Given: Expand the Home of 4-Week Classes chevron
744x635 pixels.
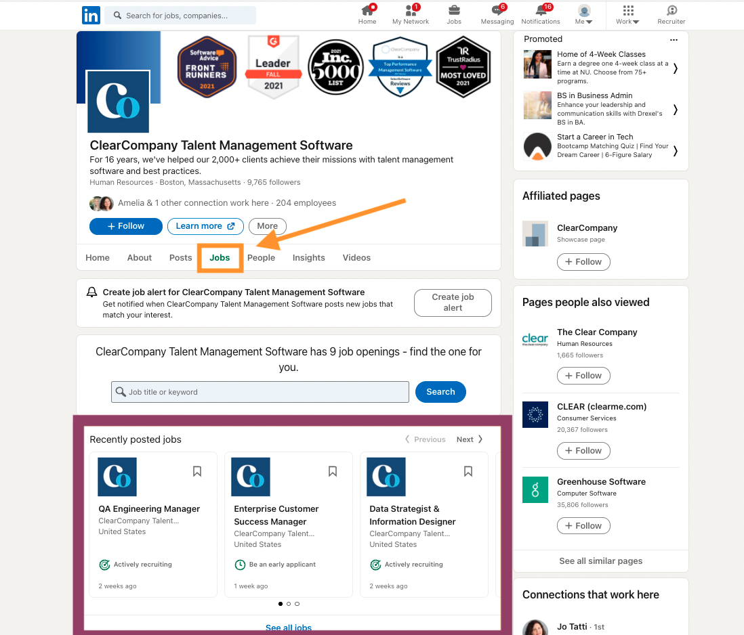Looking at the screenshot, I should coord(675,69).
